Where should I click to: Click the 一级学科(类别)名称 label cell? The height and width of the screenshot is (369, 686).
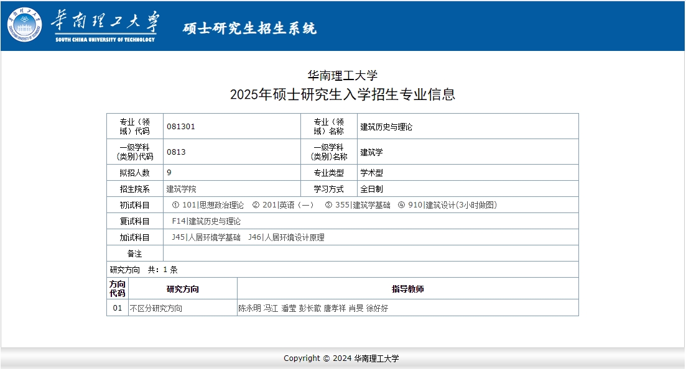coord(329,152)
